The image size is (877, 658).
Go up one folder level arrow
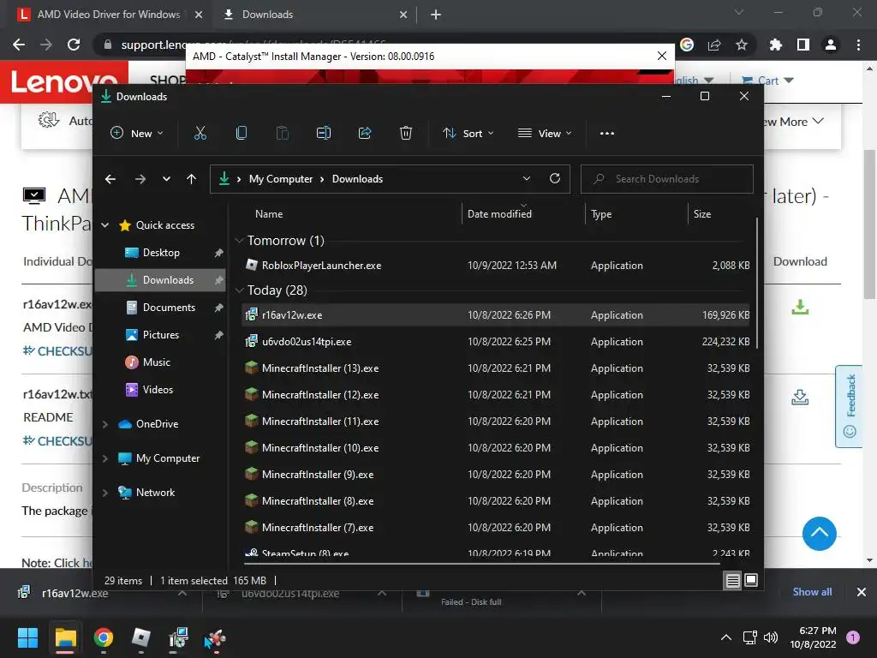[x=191, y=179]
